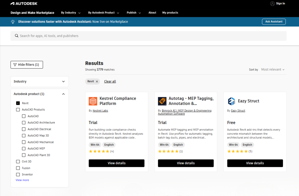Expand the Industry filter section

[39, 81]
